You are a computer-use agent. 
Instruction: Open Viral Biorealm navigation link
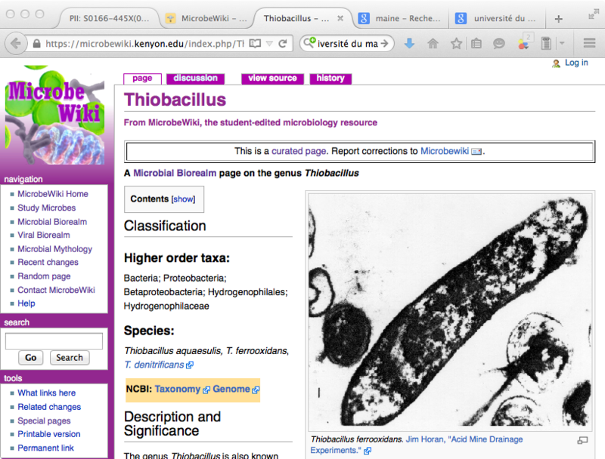(44, 235)
